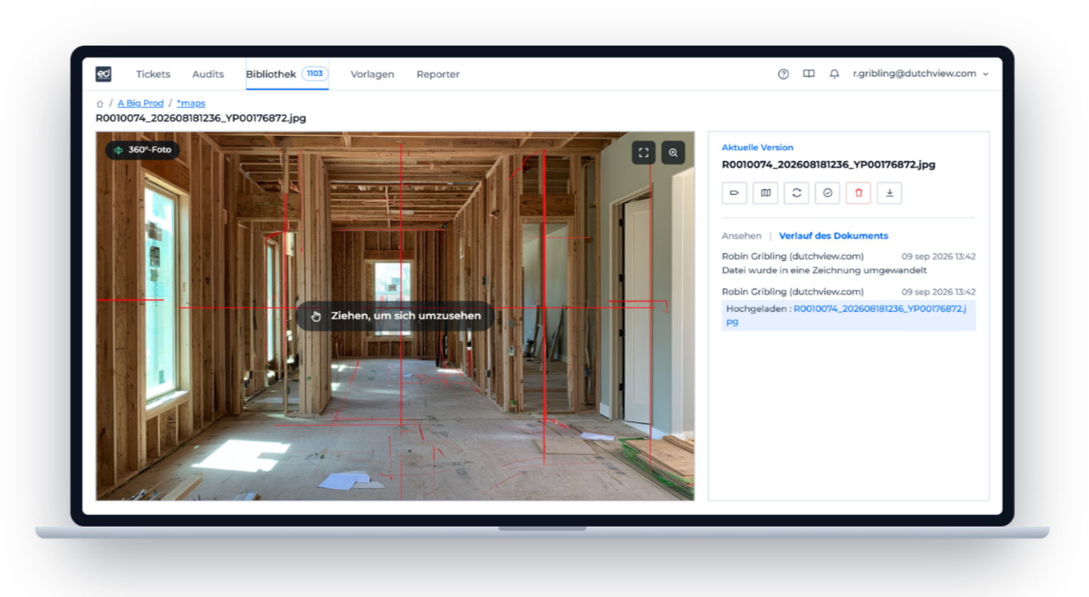Click the refresh arrows icon button
The width and height of the screenshot is (1089, 597).
[797, 193]
